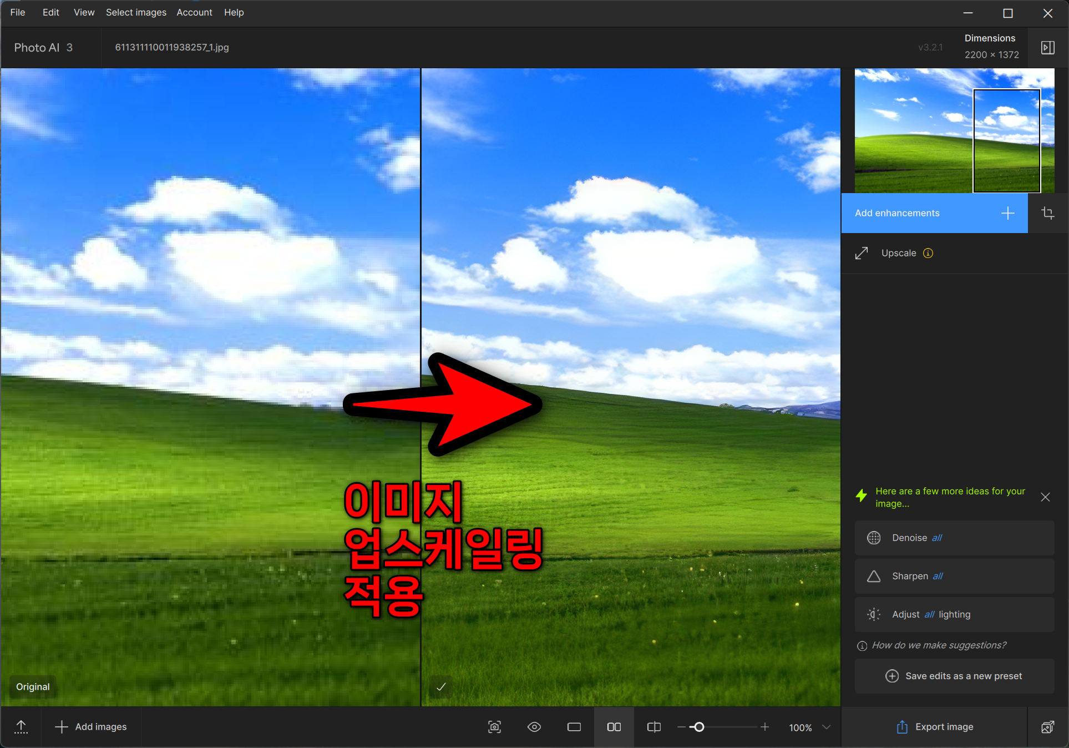Click the zoom slider handle
This screenshot has width=1069, height=748.
click(x=699, y=727)
